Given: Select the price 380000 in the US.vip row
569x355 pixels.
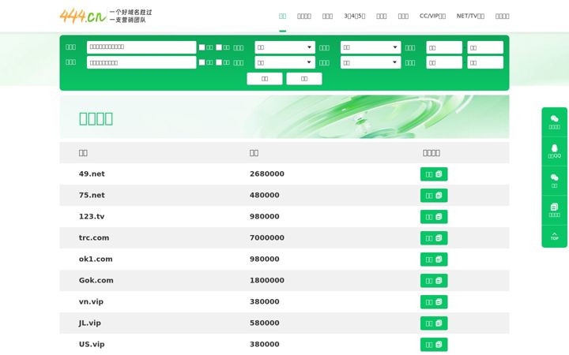Looking at the screenshot, I should tap(265, 345).
